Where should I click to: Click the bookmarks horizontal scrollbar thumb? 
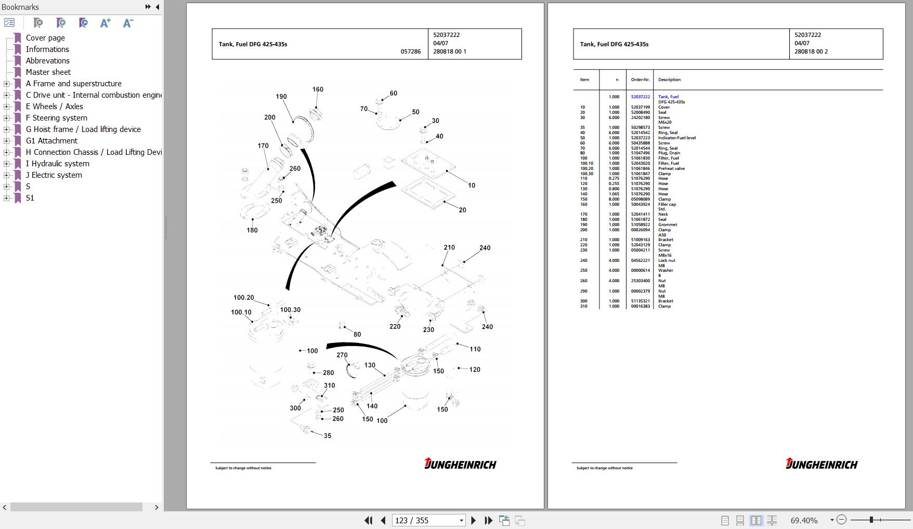coord(76,507)
